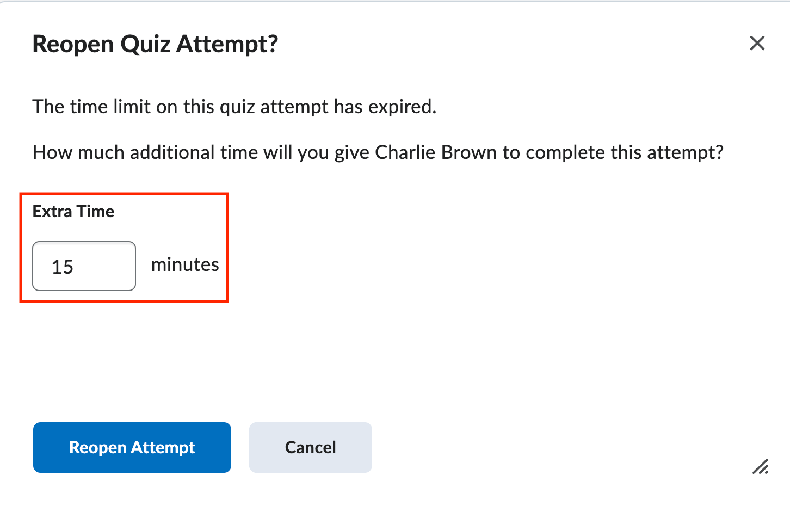Click the close icon opposite the dialog title
This screenshot has height=506, width=790.
pyautogui.click(x=757, y=43)
